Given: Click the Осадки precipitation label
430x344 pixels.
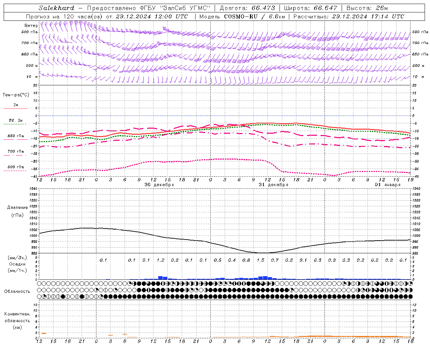Looking at the screenshot, I should [17, 264].
